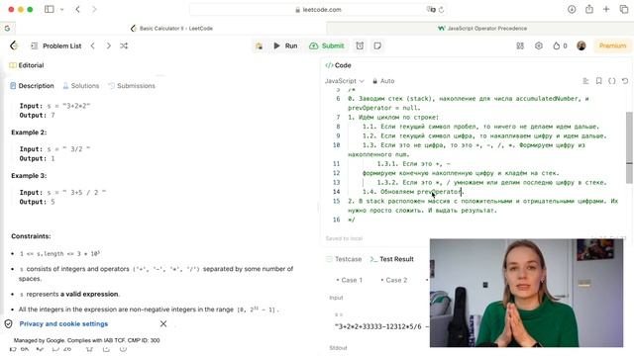Open the timer alarm clock icon
The width and height of the screenshot is (634, 356).
(x=360, y=46)
